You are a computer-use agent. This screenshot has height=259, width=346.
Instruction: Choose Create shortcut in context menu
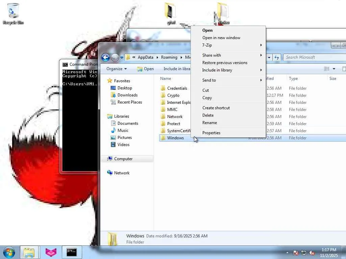coord(228,108)
